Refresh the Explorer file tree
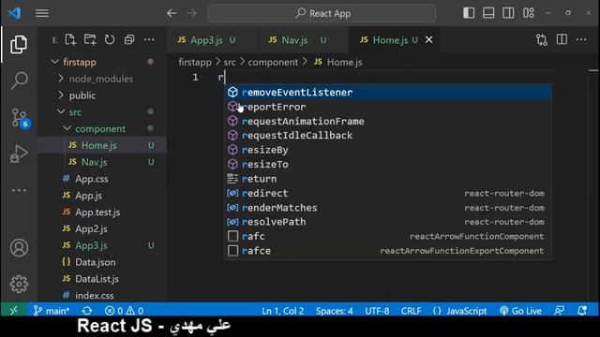This screenshot has height=337, width=600. (x=110, y=39)
